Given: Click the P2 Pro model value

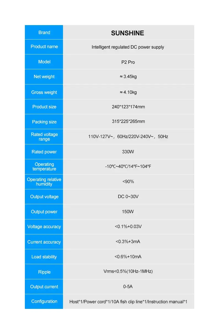Looking at the screenshot, I should tap(128, 62).
